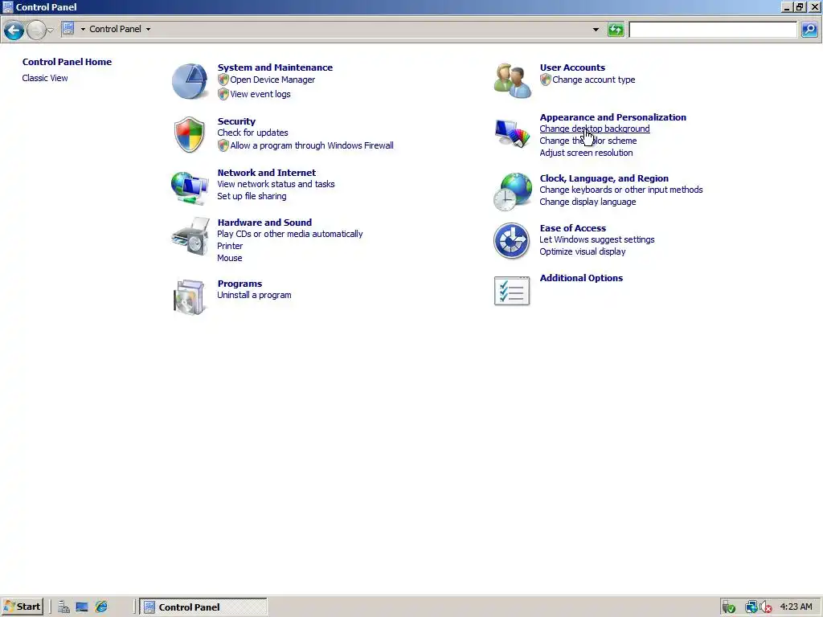Click Uninstall a program
823x617 pixels.
pos(254,295)
